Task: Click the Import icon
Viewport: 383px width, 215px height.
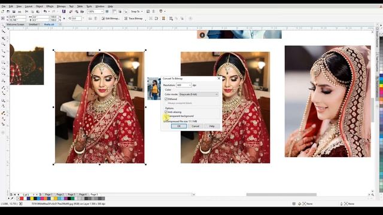Action: (x=71, y=11)
